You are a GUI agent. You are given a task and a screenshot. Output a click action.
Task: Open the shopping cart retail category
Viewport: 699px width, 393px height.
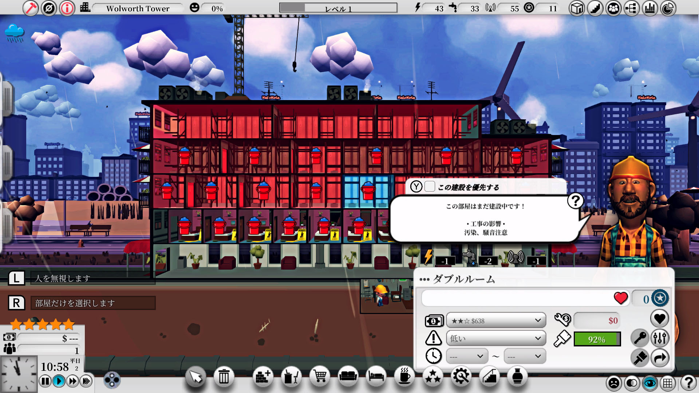320,376
